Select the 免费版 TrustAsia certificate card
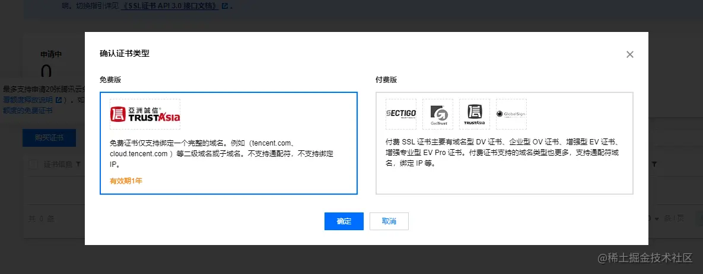Image resolution: width=703 pixels, height=274 pixels. [x=228, y=143]
